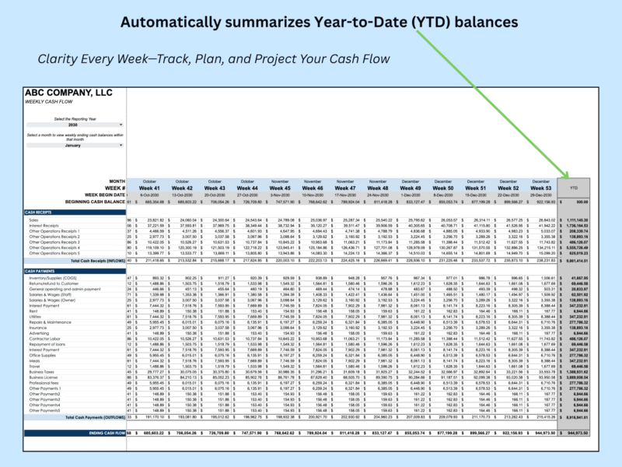Screen dimensions: 622x467
Task: Click the 29-Dec-2030 week begin date
Action: pos(540,195)
